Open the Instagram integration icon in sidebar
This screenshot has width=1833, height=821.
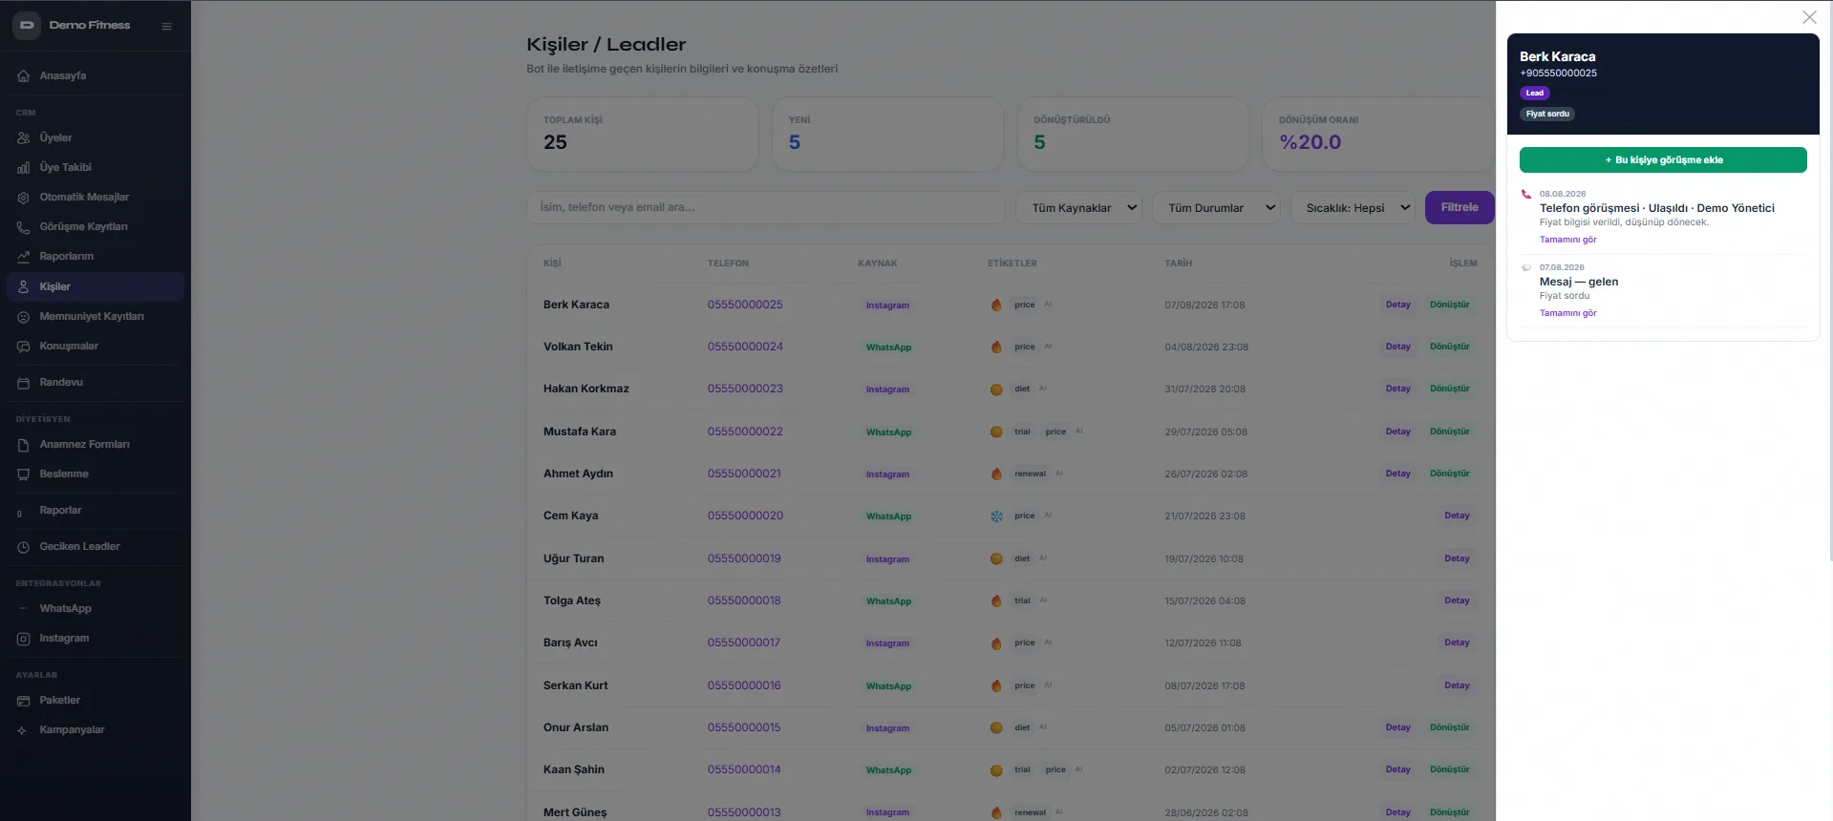pos(24,639)
